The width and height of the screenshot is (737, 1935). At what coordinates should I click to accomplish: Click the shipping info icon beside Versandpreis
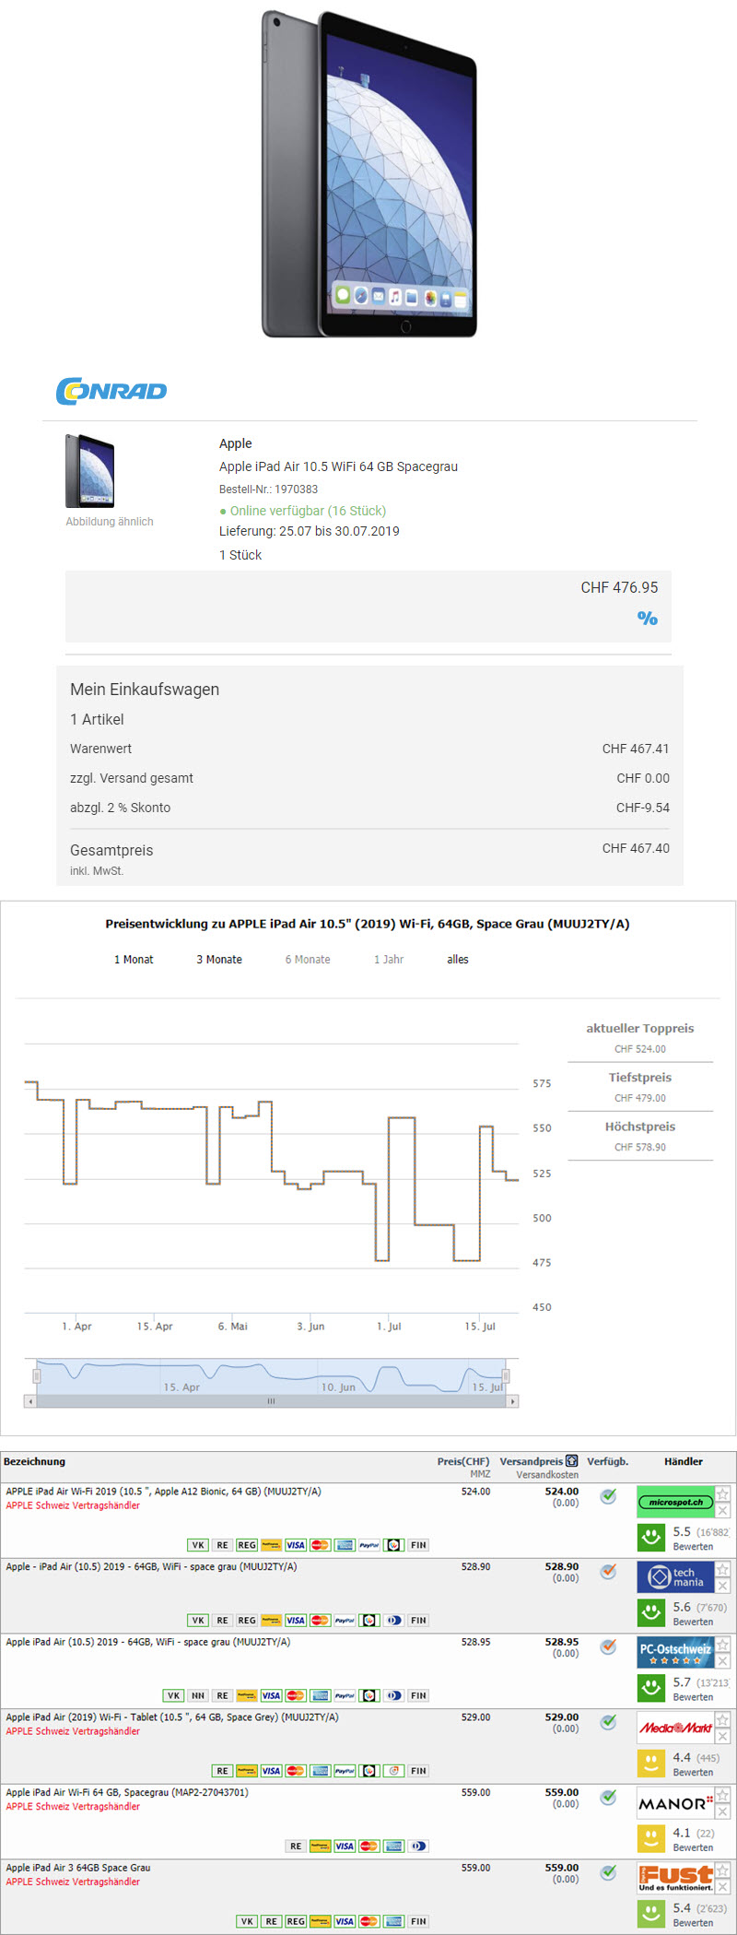pos(571,1461)
